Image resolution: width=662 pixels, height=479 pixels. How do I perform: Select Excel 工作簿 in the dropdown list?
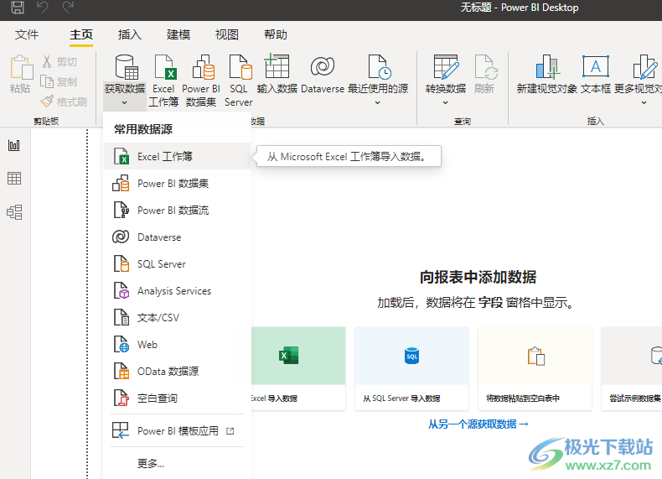coord(177,156)
